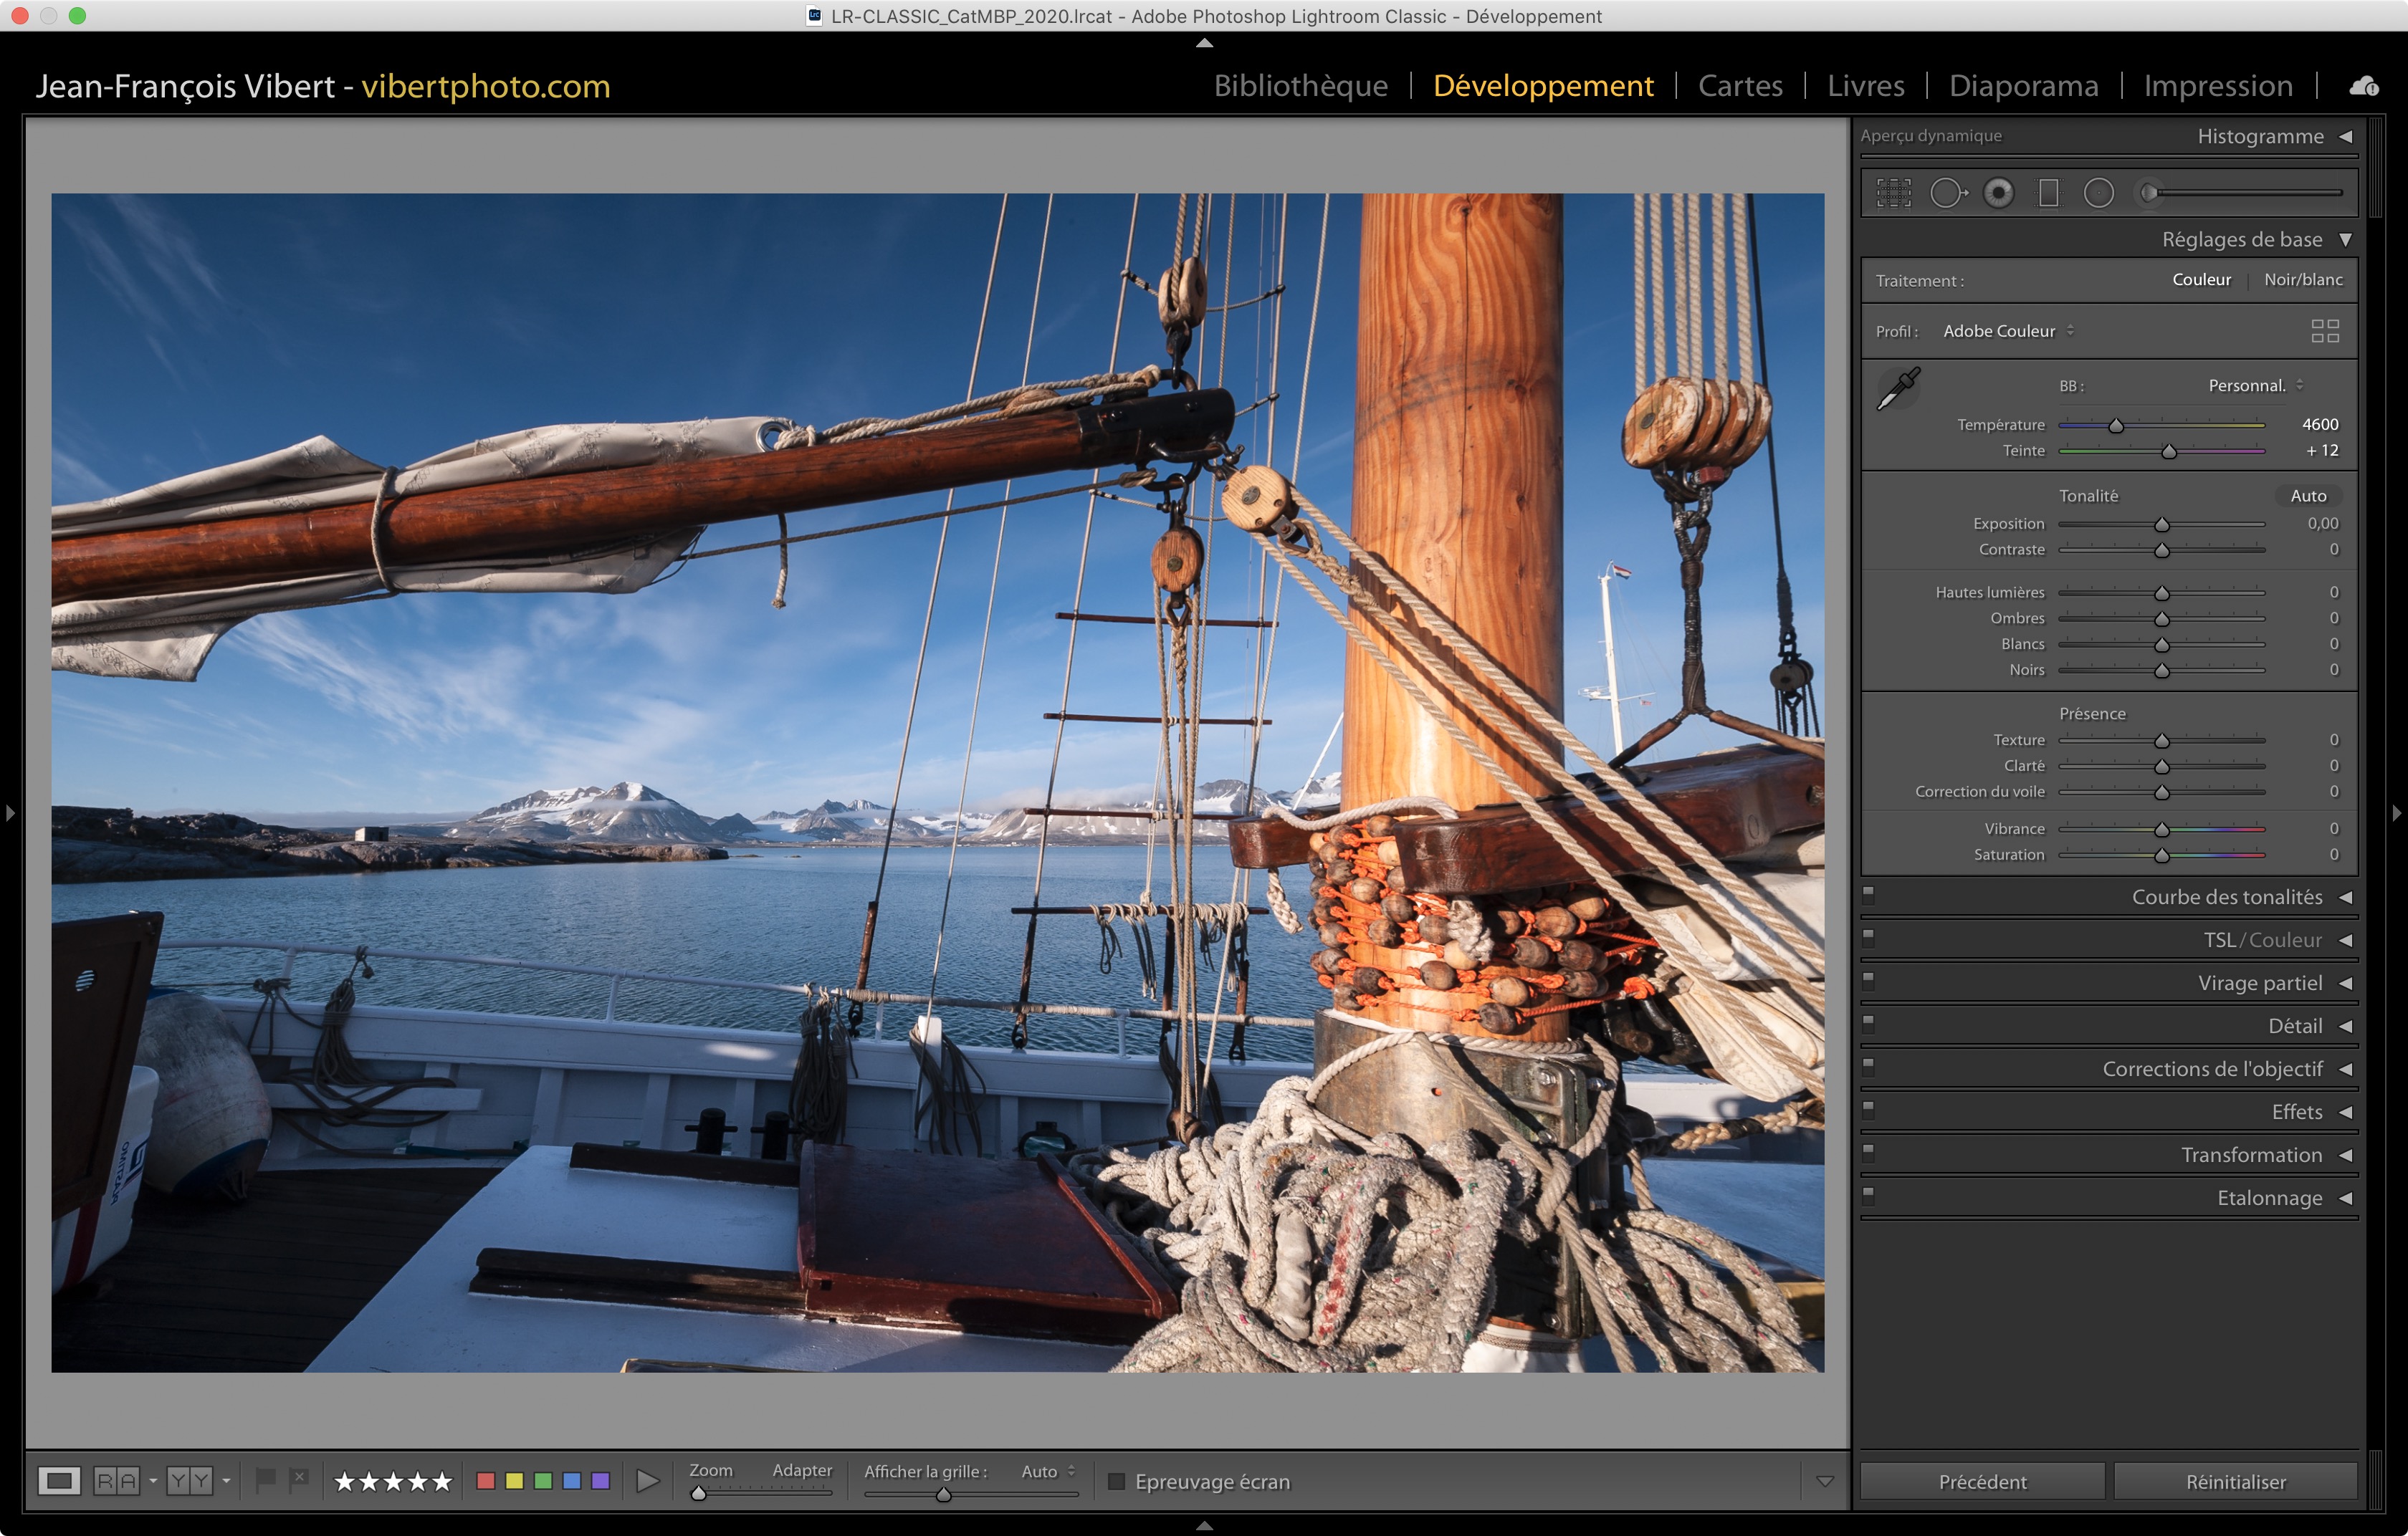Click the Exposition slider handle
Viewport: 2408px width, 1536px height.
tap(2161, 524)
